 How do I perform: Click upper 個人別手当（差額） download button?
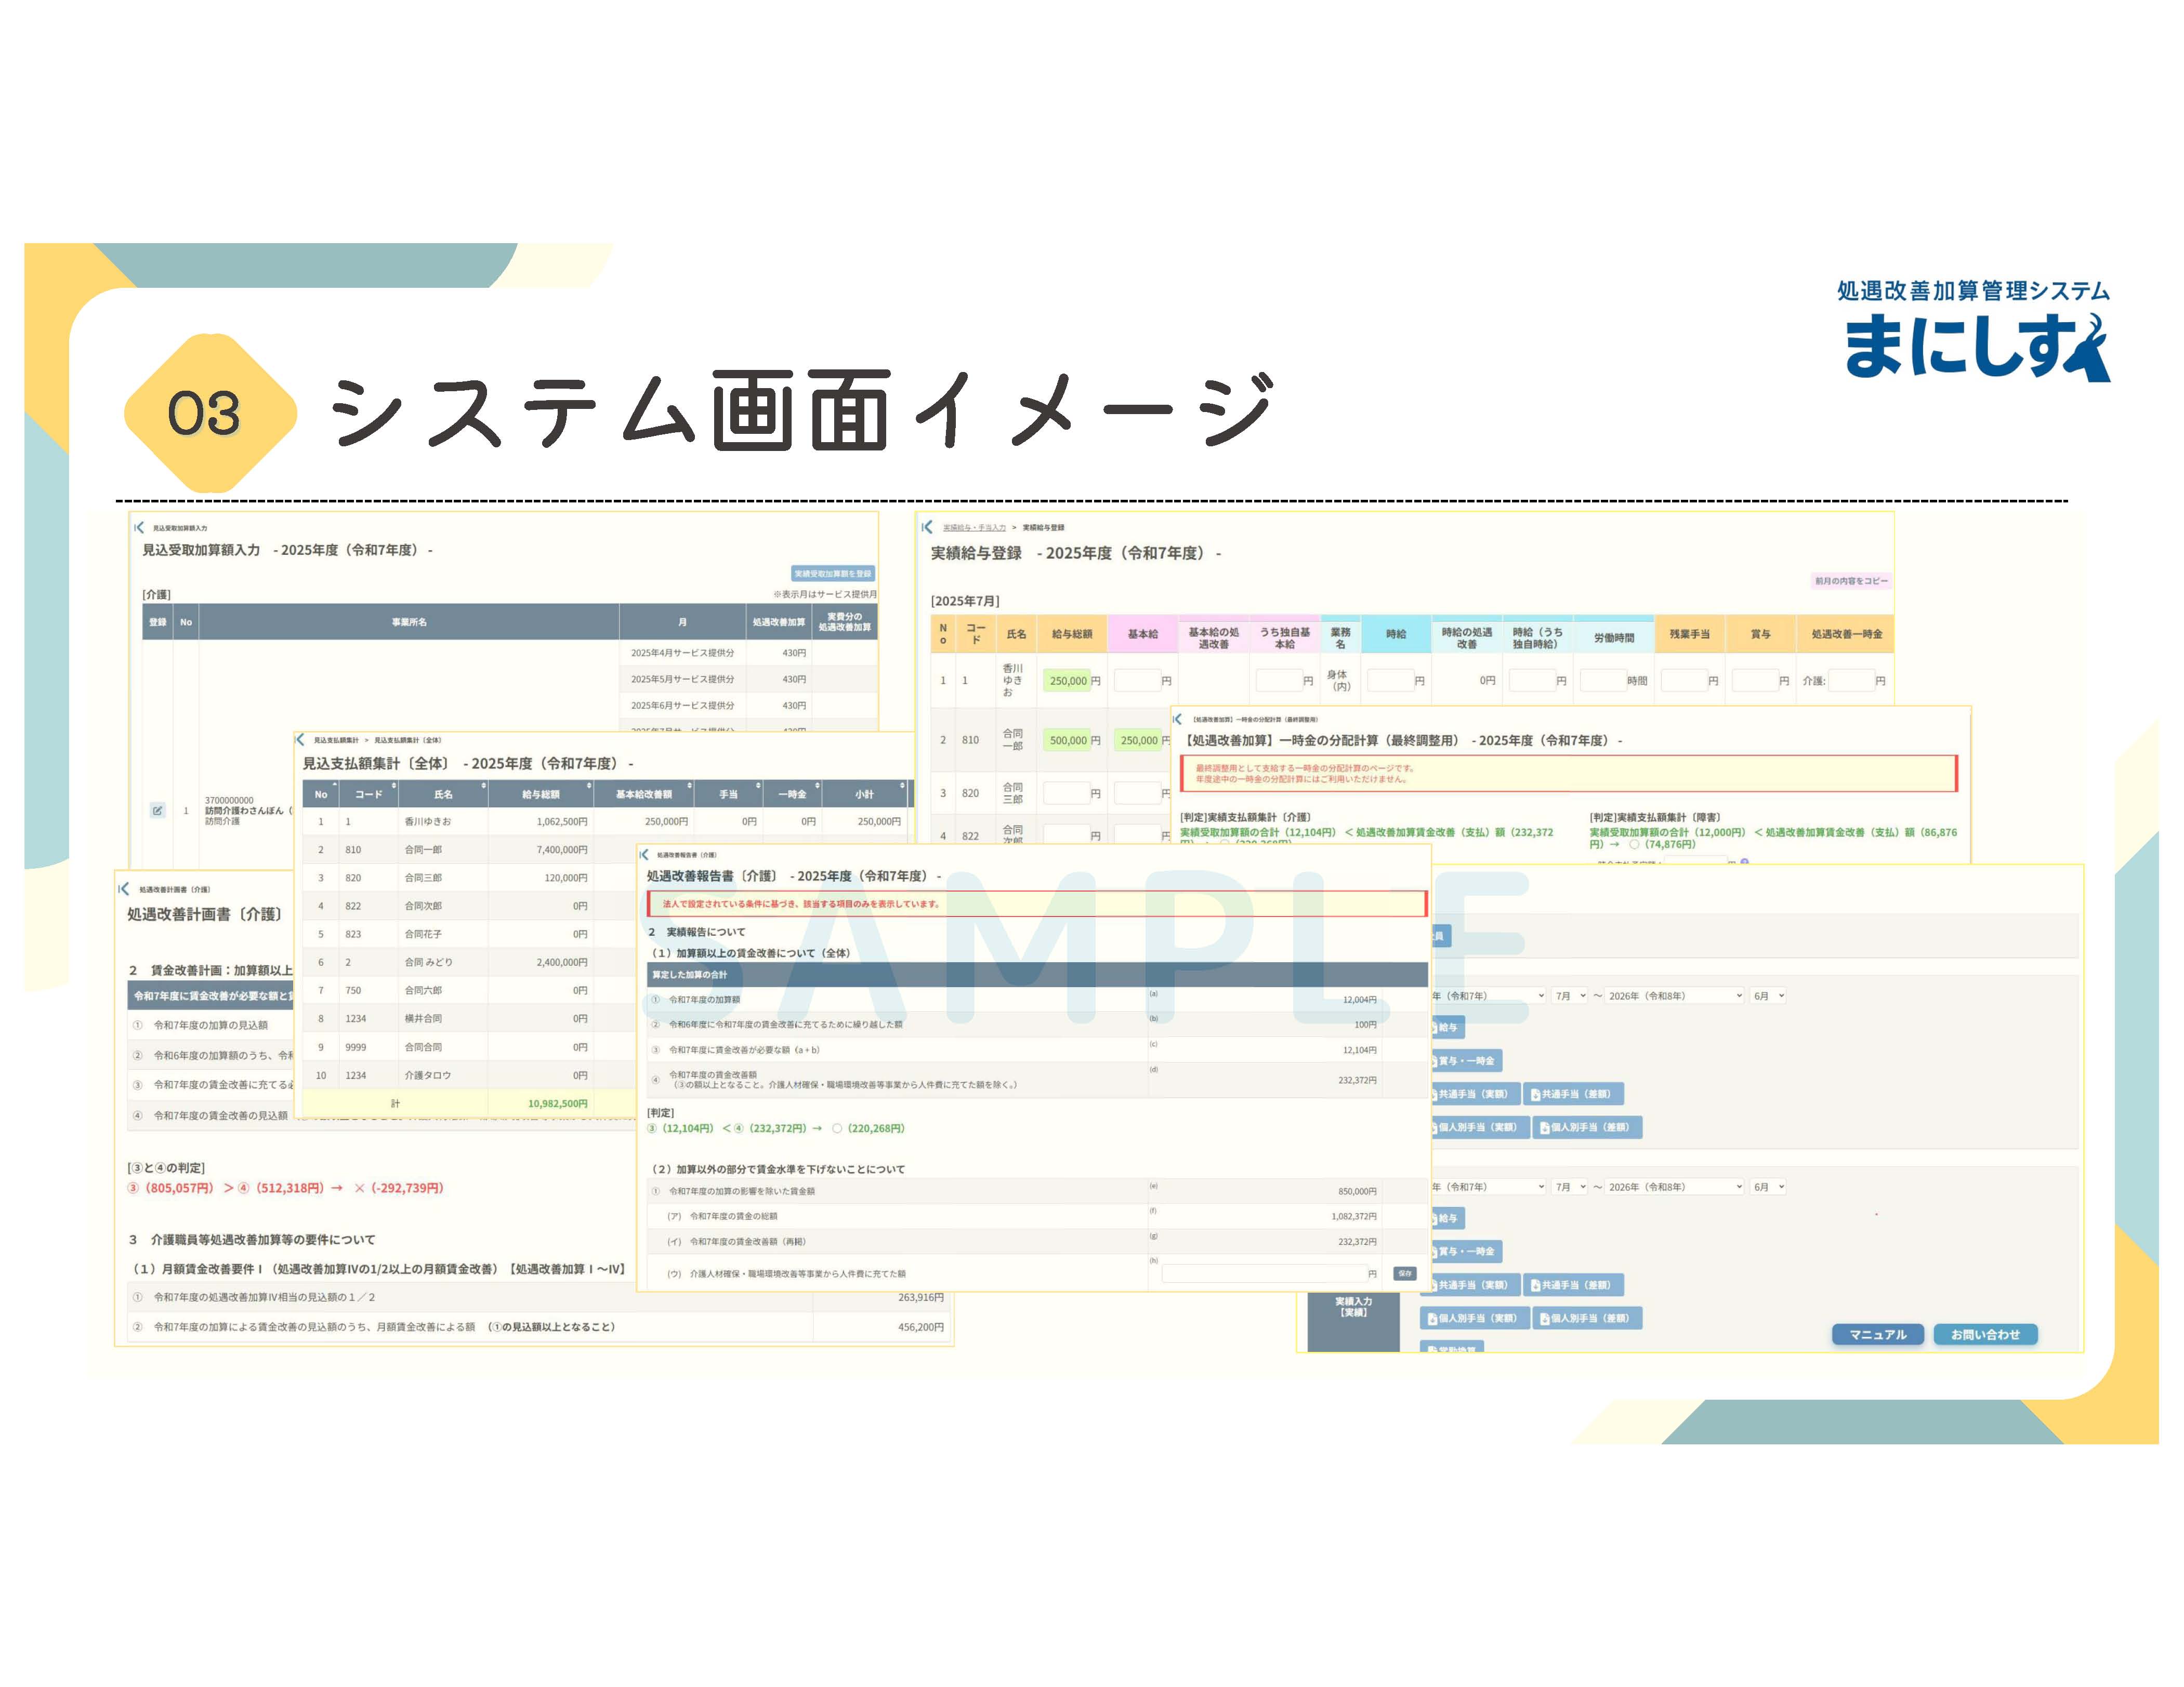pos(1589,1127)
